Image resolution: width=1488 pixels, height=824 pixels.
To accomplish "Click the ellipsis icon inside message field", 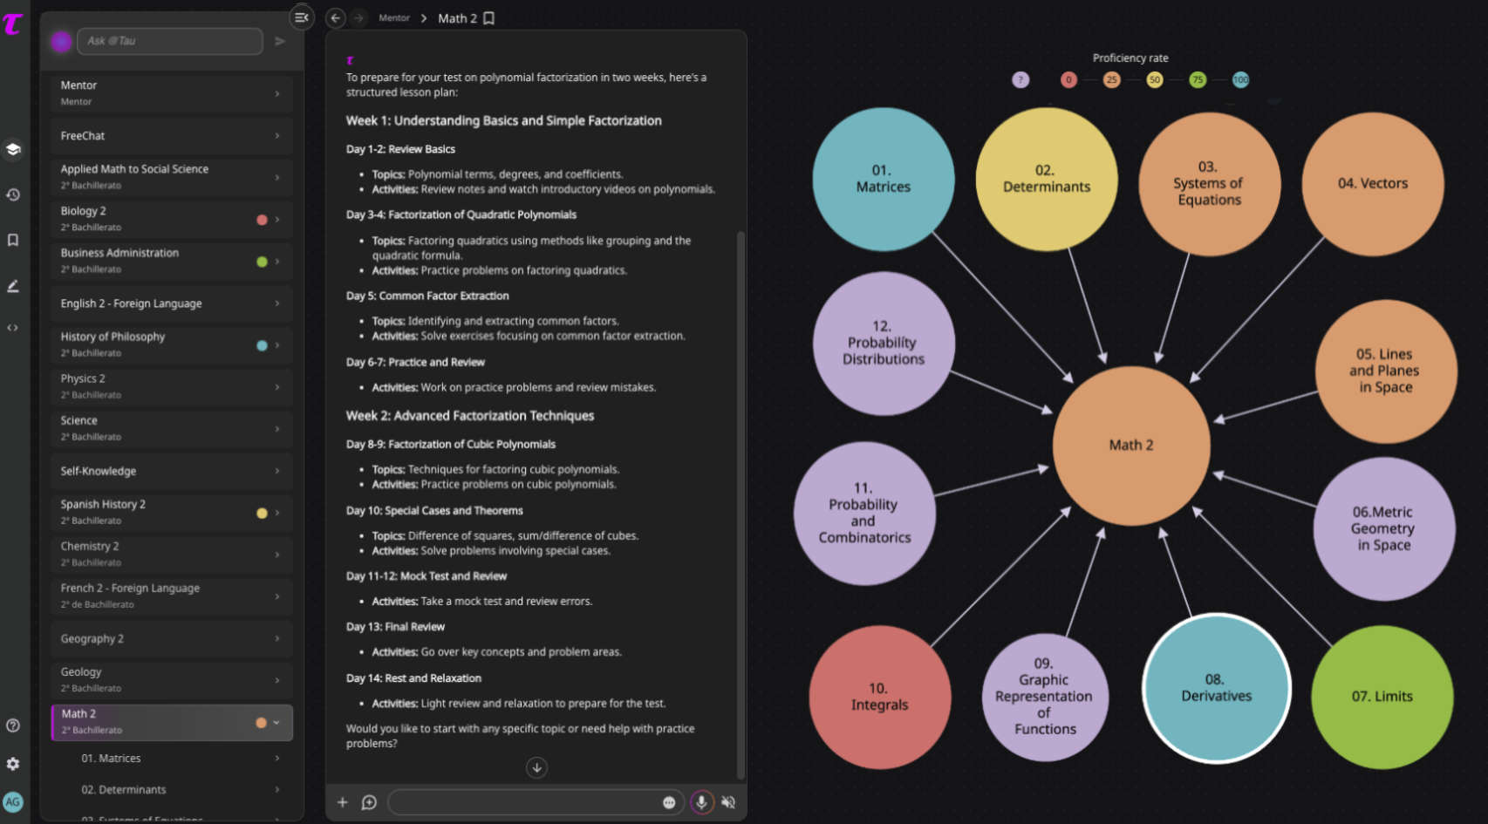I will coord(669,802).
